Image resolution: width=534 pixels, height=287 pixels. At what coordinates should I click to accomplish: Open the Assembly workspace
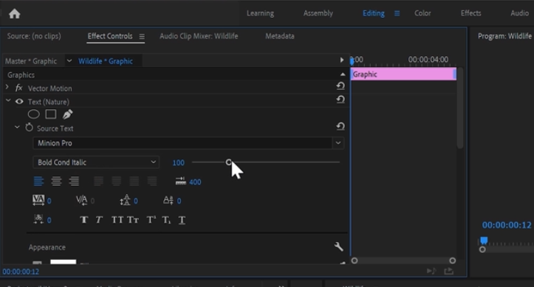[x=318, y=13]
